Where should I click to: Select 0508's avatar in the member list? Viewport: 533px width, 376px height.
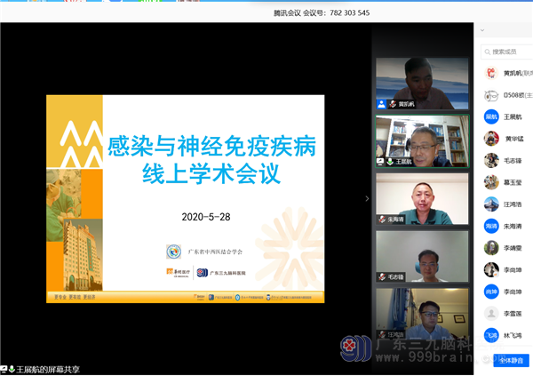[490, 95]
